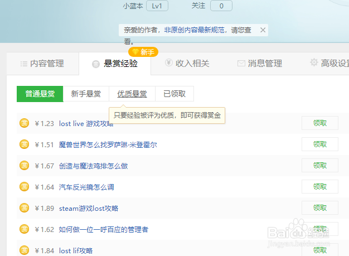349x256 pixels.
Task: Click the coin icon for 如何做一位一呼百应的管理者
Action: click(25, 229)
